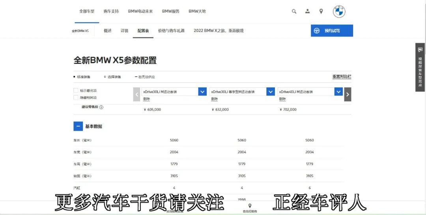Viewport: 426px width, 215px height.
Task: Open the video chat sidebar icon
Action: (x=420, y=50)
